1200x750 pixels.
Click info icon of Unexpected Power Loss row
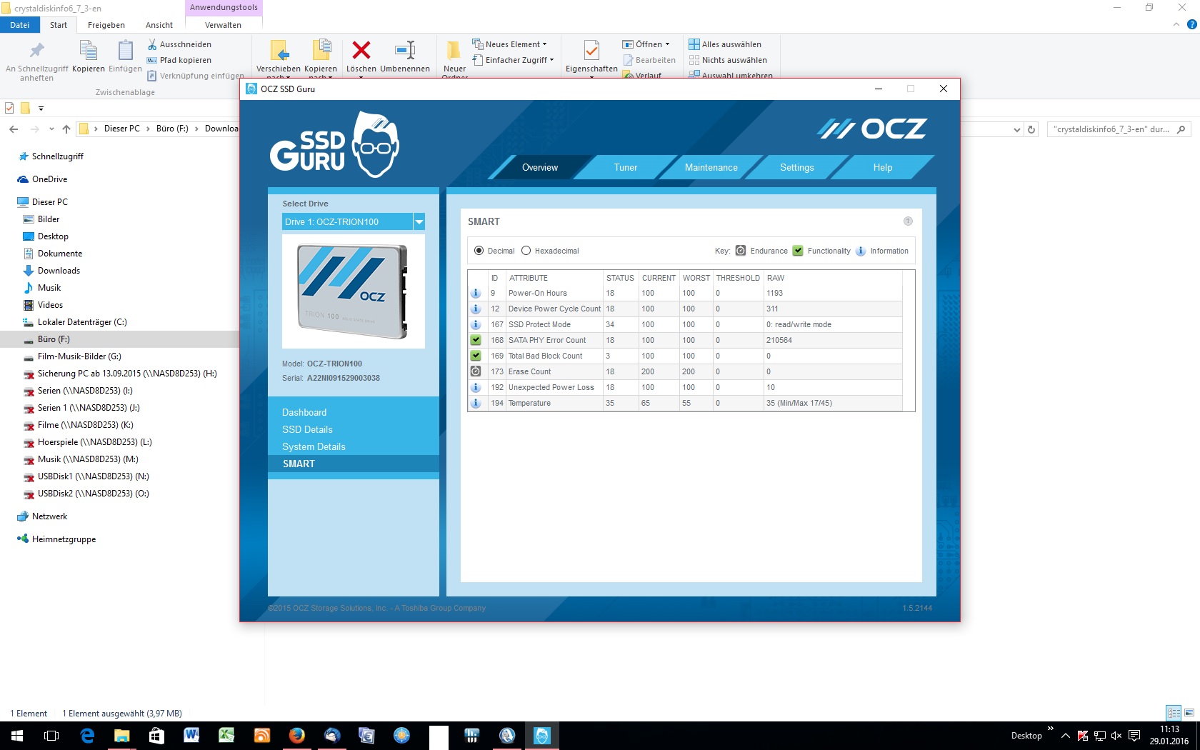point(476,387)
